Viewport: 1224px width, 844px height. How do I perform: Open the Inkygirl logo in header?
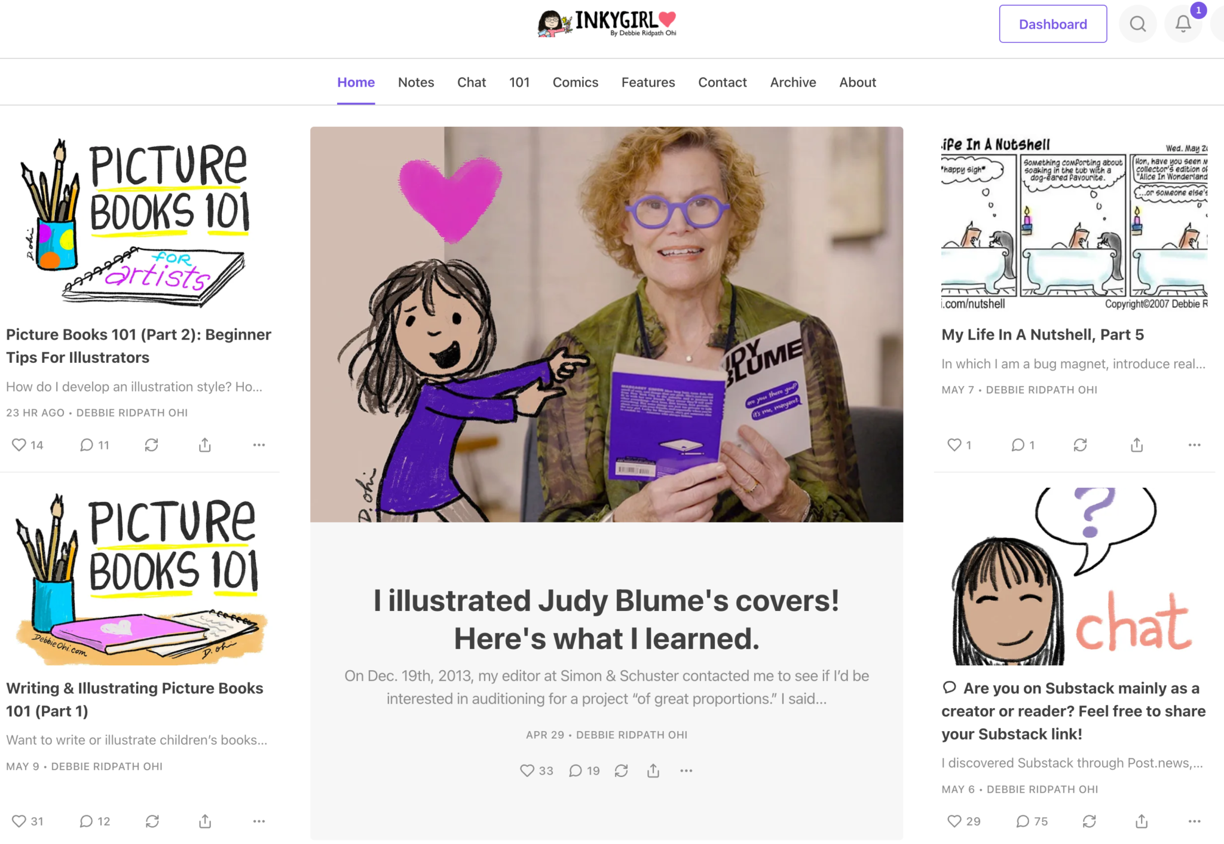(607, 23)
